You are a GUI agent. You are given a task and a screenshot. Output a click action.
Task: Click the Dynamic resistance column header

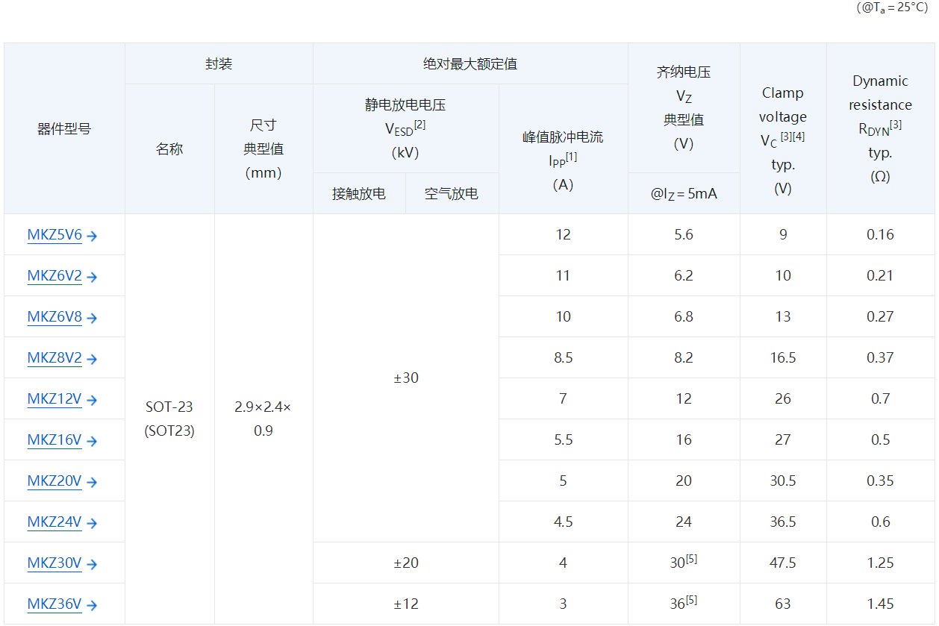click(880, 128)
